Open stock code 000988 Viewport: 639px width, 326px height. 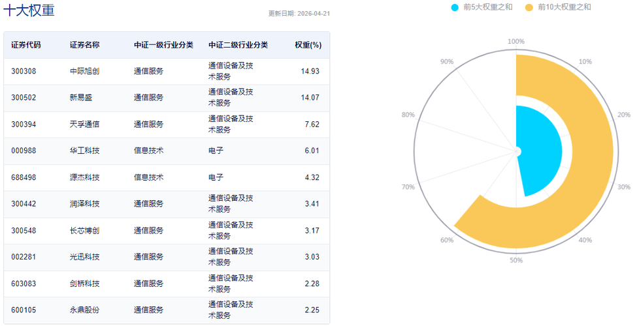24,151
